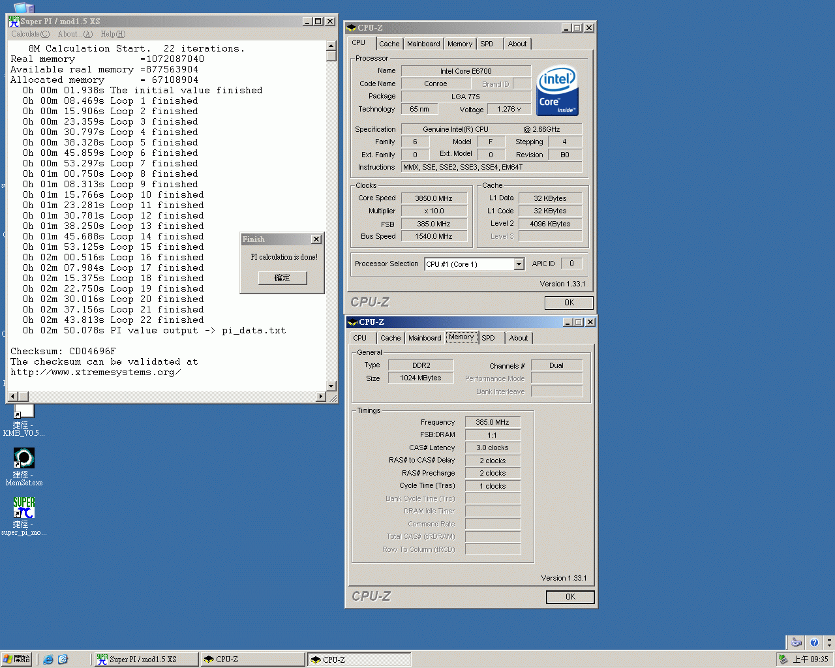
Task: Click the APIC ID value field
Action: coord(571,264)
